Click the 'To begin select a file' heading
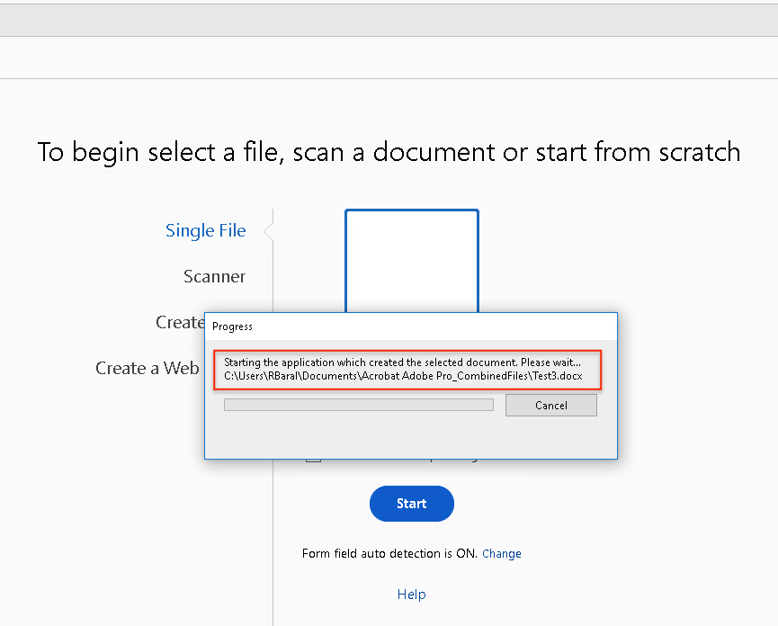This screenshot has width=778, height=626. [x=389, y=152]
